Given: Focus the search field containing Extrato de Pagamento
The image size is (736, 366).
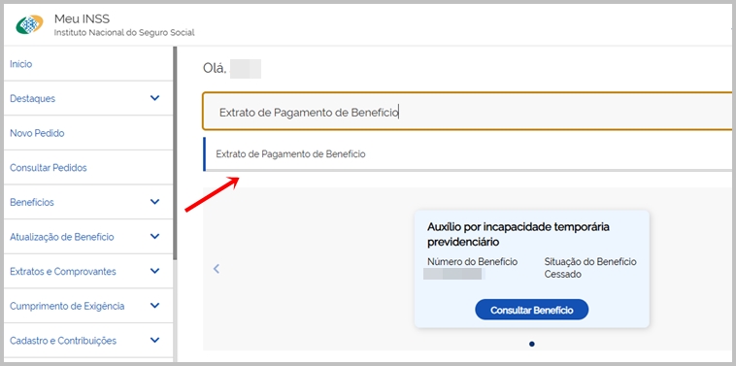Looking at the screenshot, I should tap(467, 112).
